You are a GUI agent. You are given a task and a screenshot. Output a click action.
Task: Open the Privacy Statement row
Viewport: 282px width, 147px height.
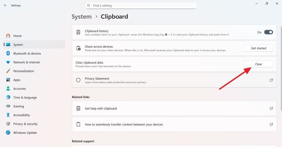[x=174, y=80]
